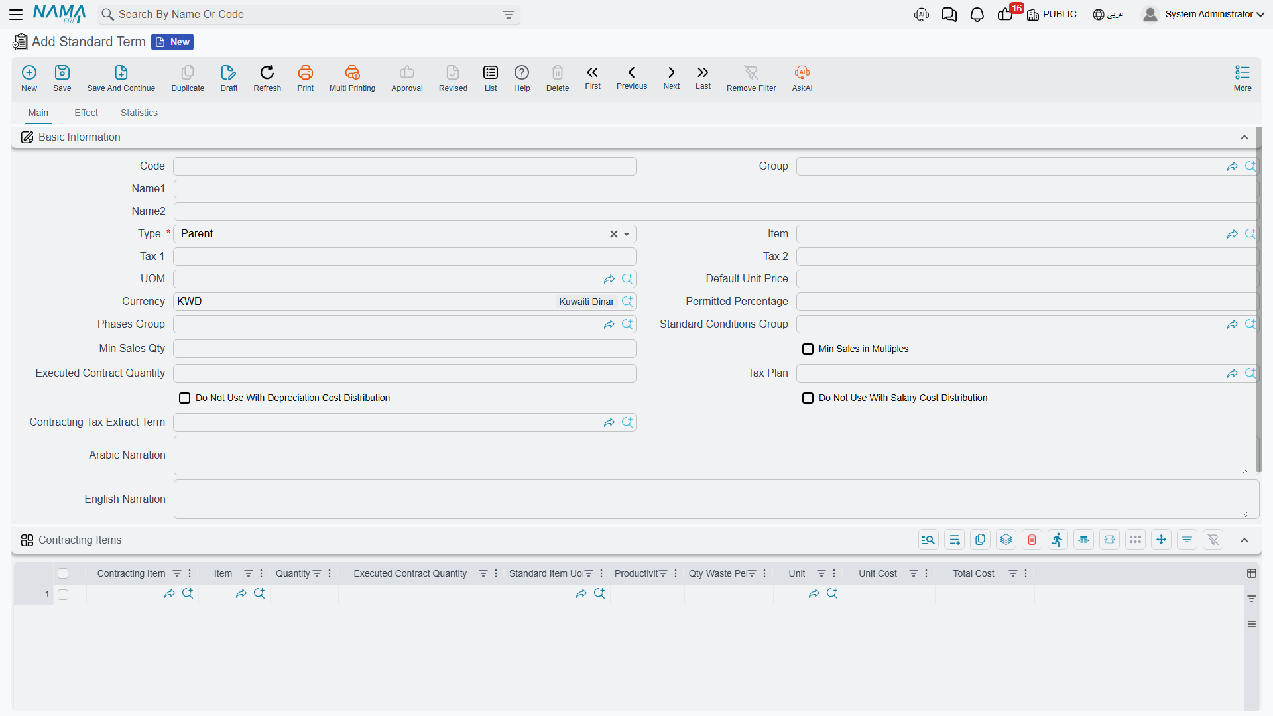Enable Do Not Use With Salary Cost Distribution

tap(808, 398)
